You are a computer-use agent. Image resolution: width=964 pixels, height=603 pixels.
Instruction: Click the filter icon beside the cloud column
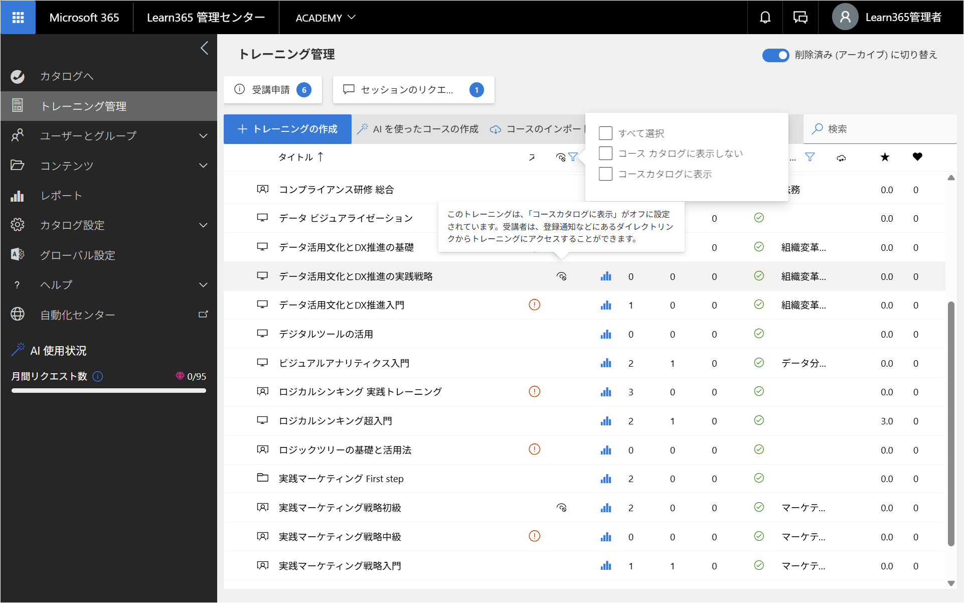pos(810,157)
